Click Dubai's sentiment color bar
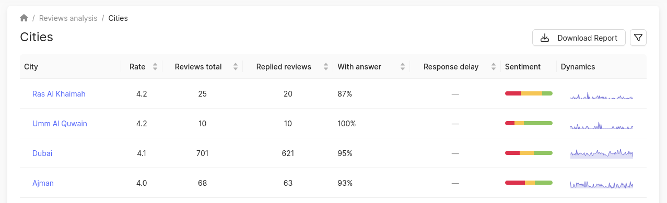 pyautogui.click(x=529, y=153)
